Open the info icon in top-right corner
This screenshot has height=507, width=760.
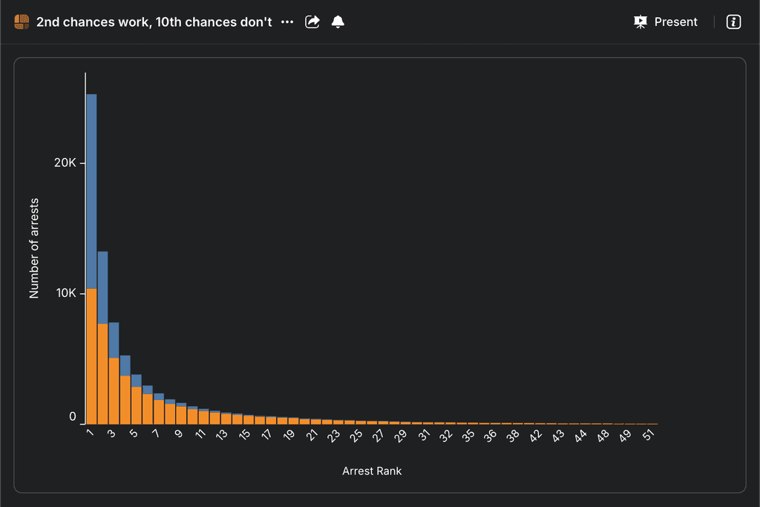[733, 22]
